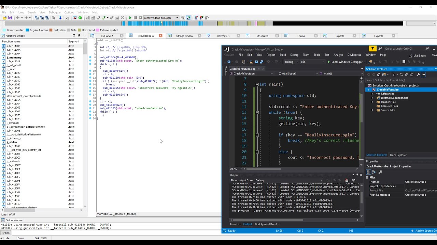The width and height of the screenshot is (437, 245).
Task: Close the Functions window panel
Action: (84, 35)
